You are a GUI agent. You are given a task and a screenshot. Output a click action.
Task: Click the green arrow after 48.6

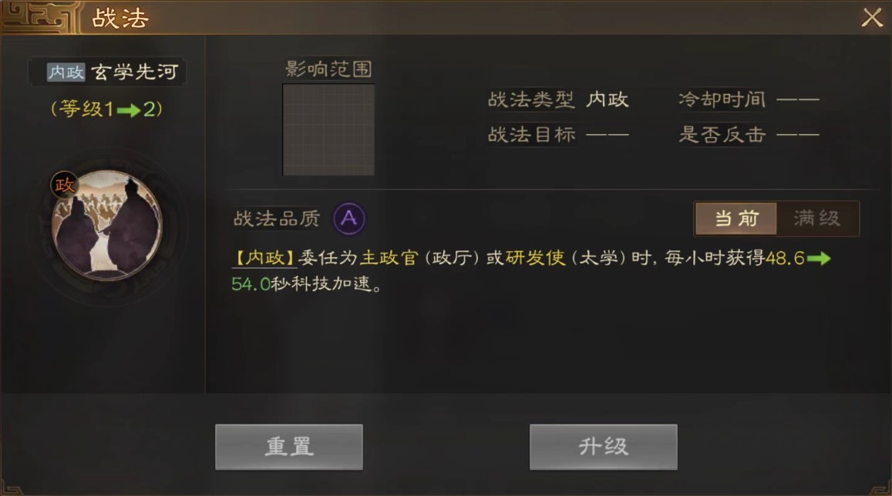[819, 259]
